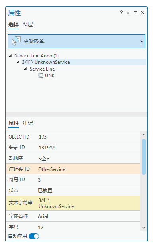
Task: Edit the text string field value
Action: (x=89, y=203)
